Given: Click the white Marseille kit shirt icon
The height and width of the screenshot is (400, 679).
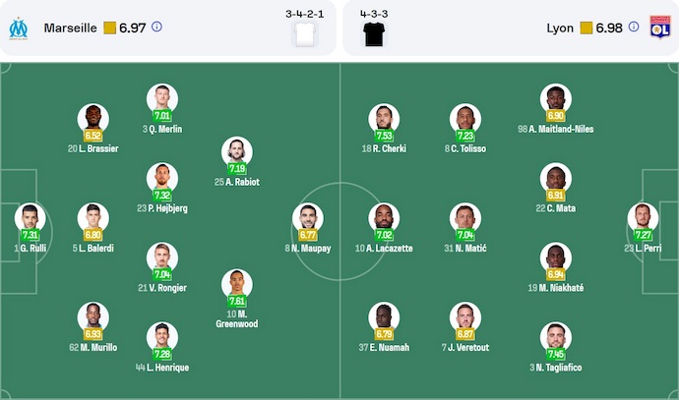Looking at the screenshot, I should point(305,34).
